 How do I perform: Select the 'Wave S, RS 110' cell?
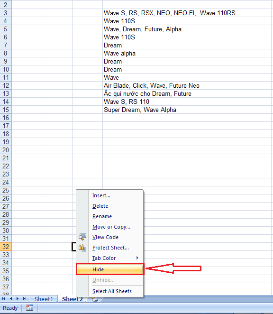tap(172, 102)
